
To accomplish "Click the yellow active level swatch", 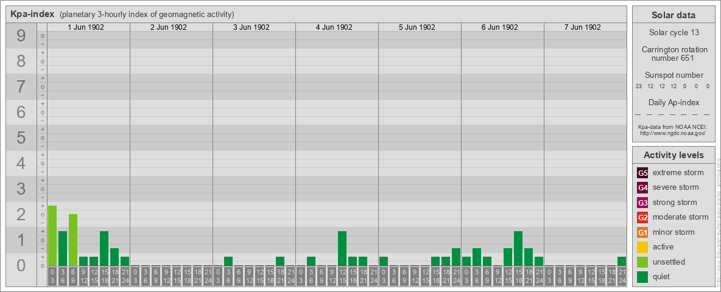I will (642, 247).
